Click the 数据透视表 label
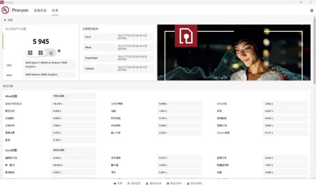The height and width of the screenshot is (188, 316). pos(223,165)
